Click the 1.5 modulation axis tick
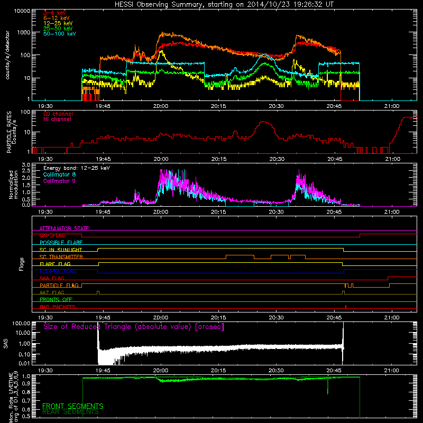The width and height of the screenshot is (423, 423). click(x=26, y=186)
